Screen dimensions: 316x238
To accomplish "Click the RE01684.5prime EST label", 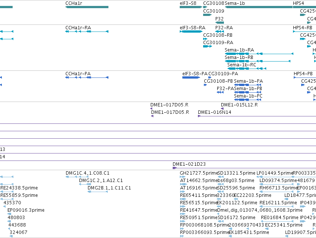I will click(280, 218).
